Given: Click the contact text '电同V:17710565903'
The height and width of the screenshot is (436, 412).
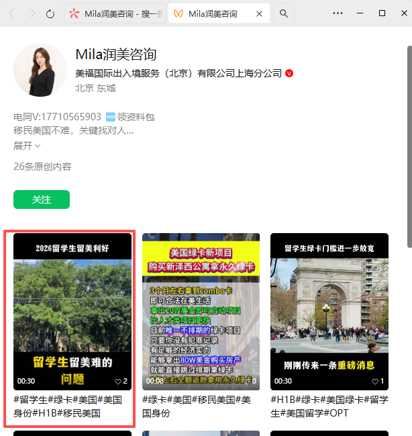Looking at the screenshot, I should point(57,117).
